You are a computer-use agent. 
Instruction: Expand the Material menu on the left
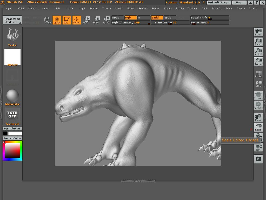tap(12, 104)
